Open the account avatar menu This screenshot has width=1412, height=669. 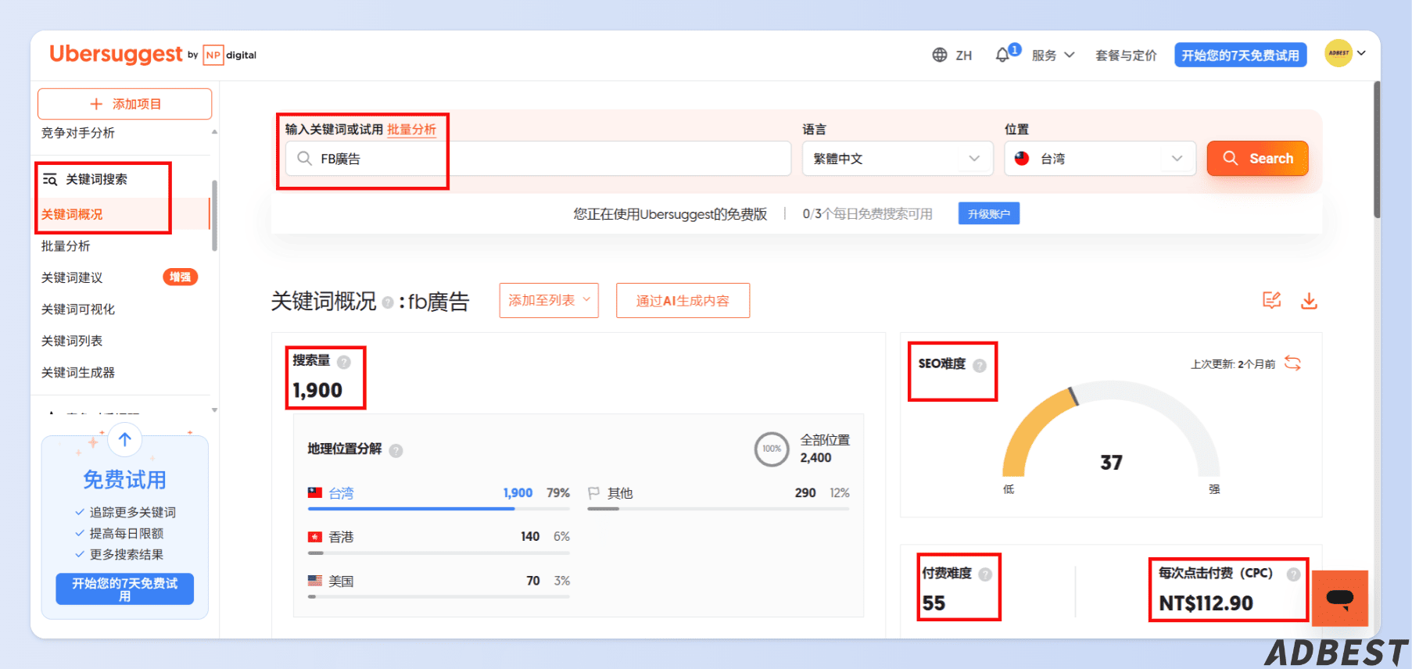(1339, 53)
